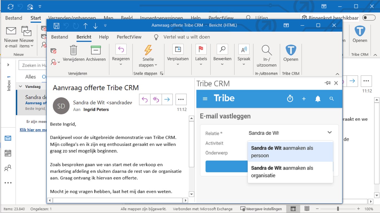Click send/receive all folders icon in title bar

30,6
